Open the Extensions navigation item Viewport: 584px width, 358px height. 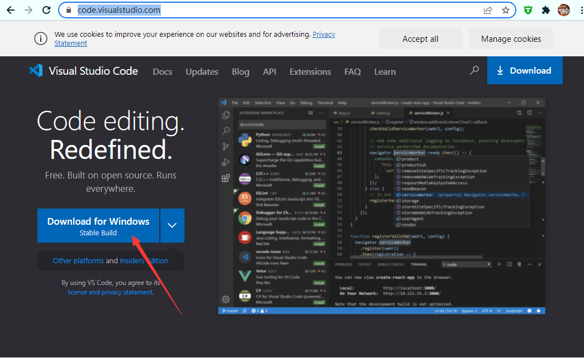click(x=310, y=72)
